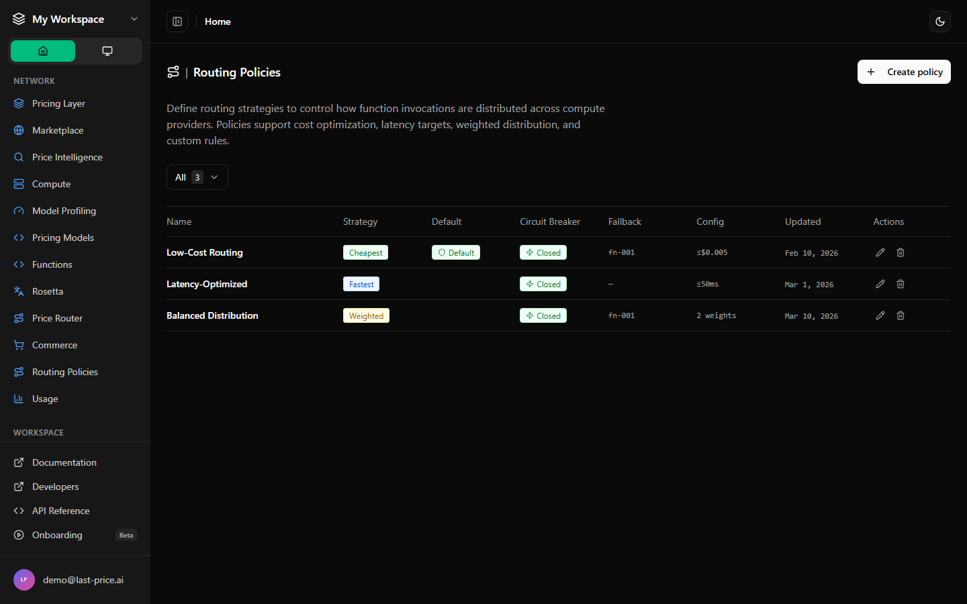Switch to the monitor view icon
967x604 pixels.
coord(107,51)
